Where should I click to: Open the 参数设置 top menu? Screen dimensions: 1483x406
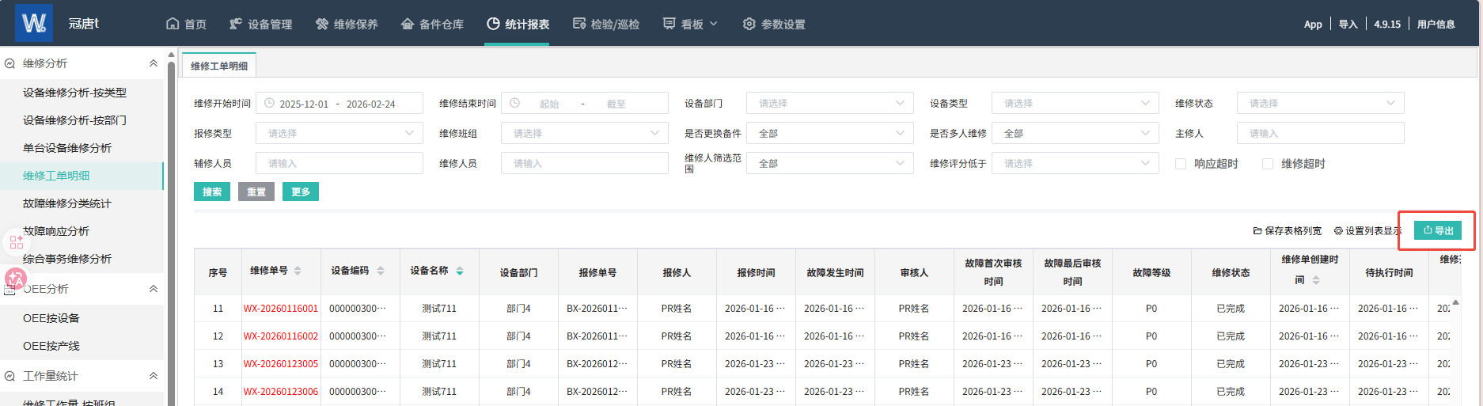[774, 25]
